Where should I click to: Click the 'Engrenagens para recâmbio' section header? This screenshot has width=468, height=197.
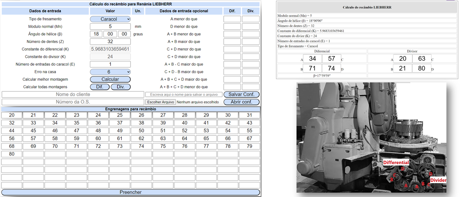click(x=131, y=109)
